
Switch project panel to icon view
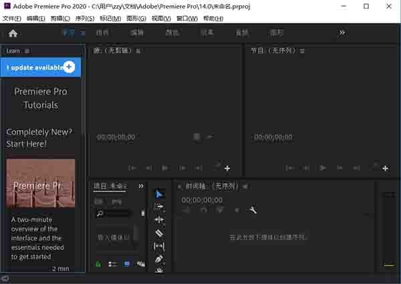pyautogui.click(x=127, y=264)
